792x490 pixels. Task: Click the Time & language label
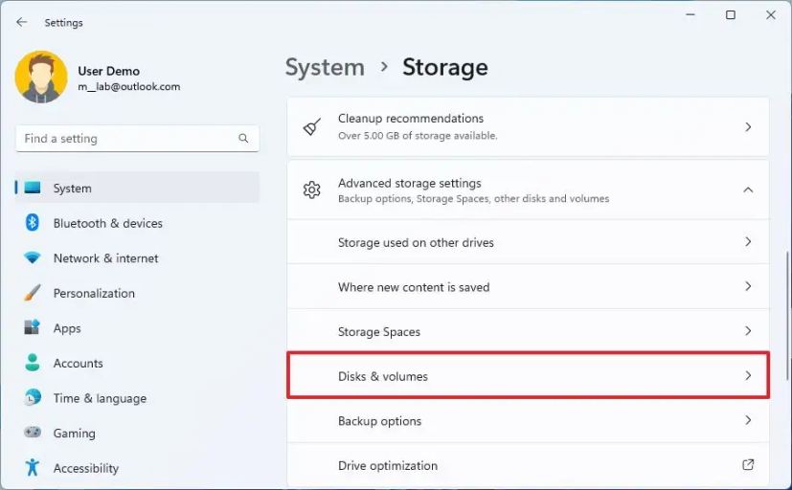tap(100, 399)
